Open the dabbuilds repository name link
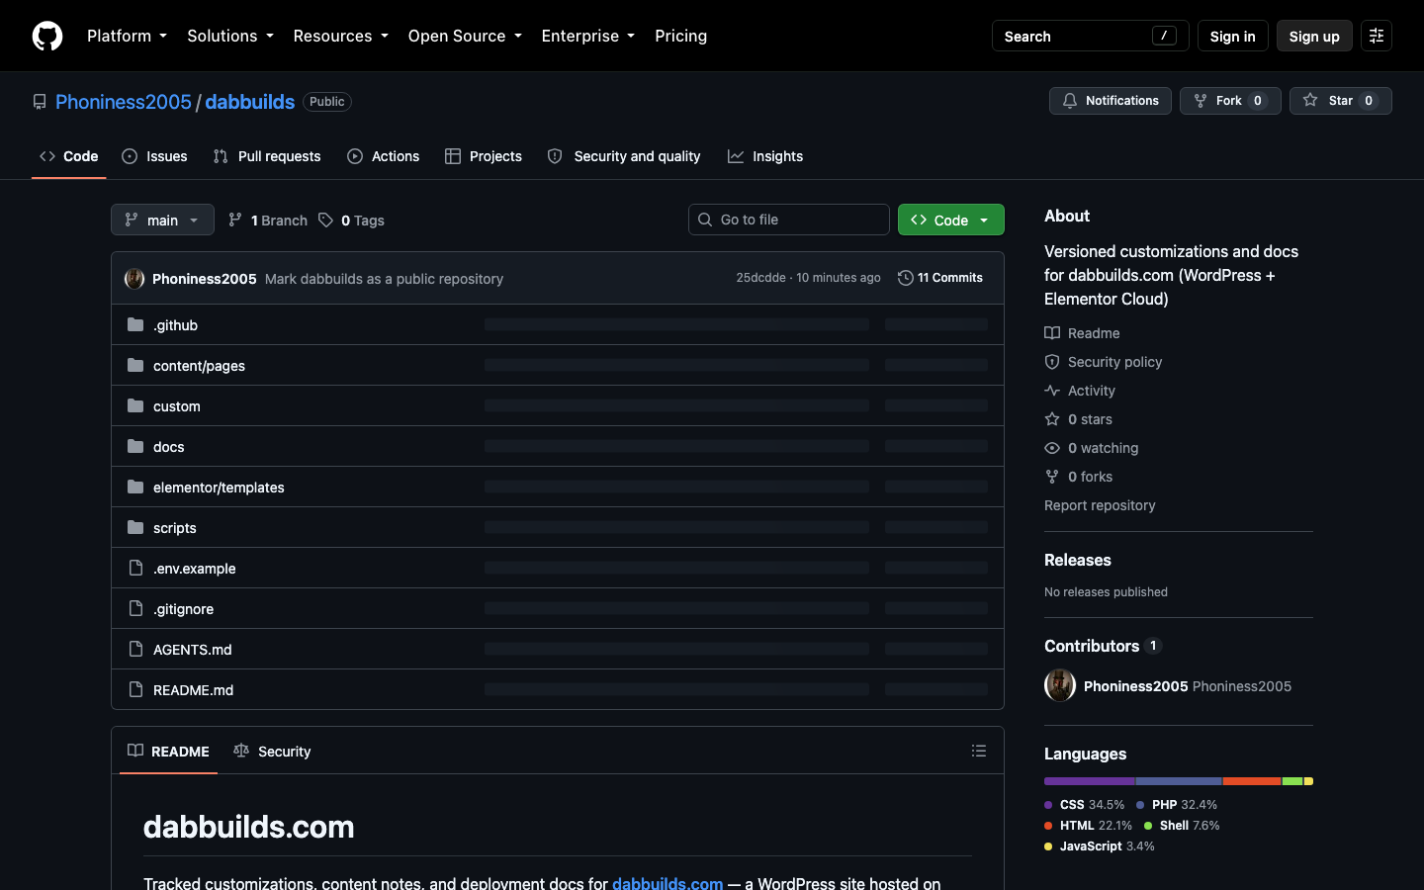Image resolution: width=1424 pixels, height=890 pixels. click(x=249, y=102)
